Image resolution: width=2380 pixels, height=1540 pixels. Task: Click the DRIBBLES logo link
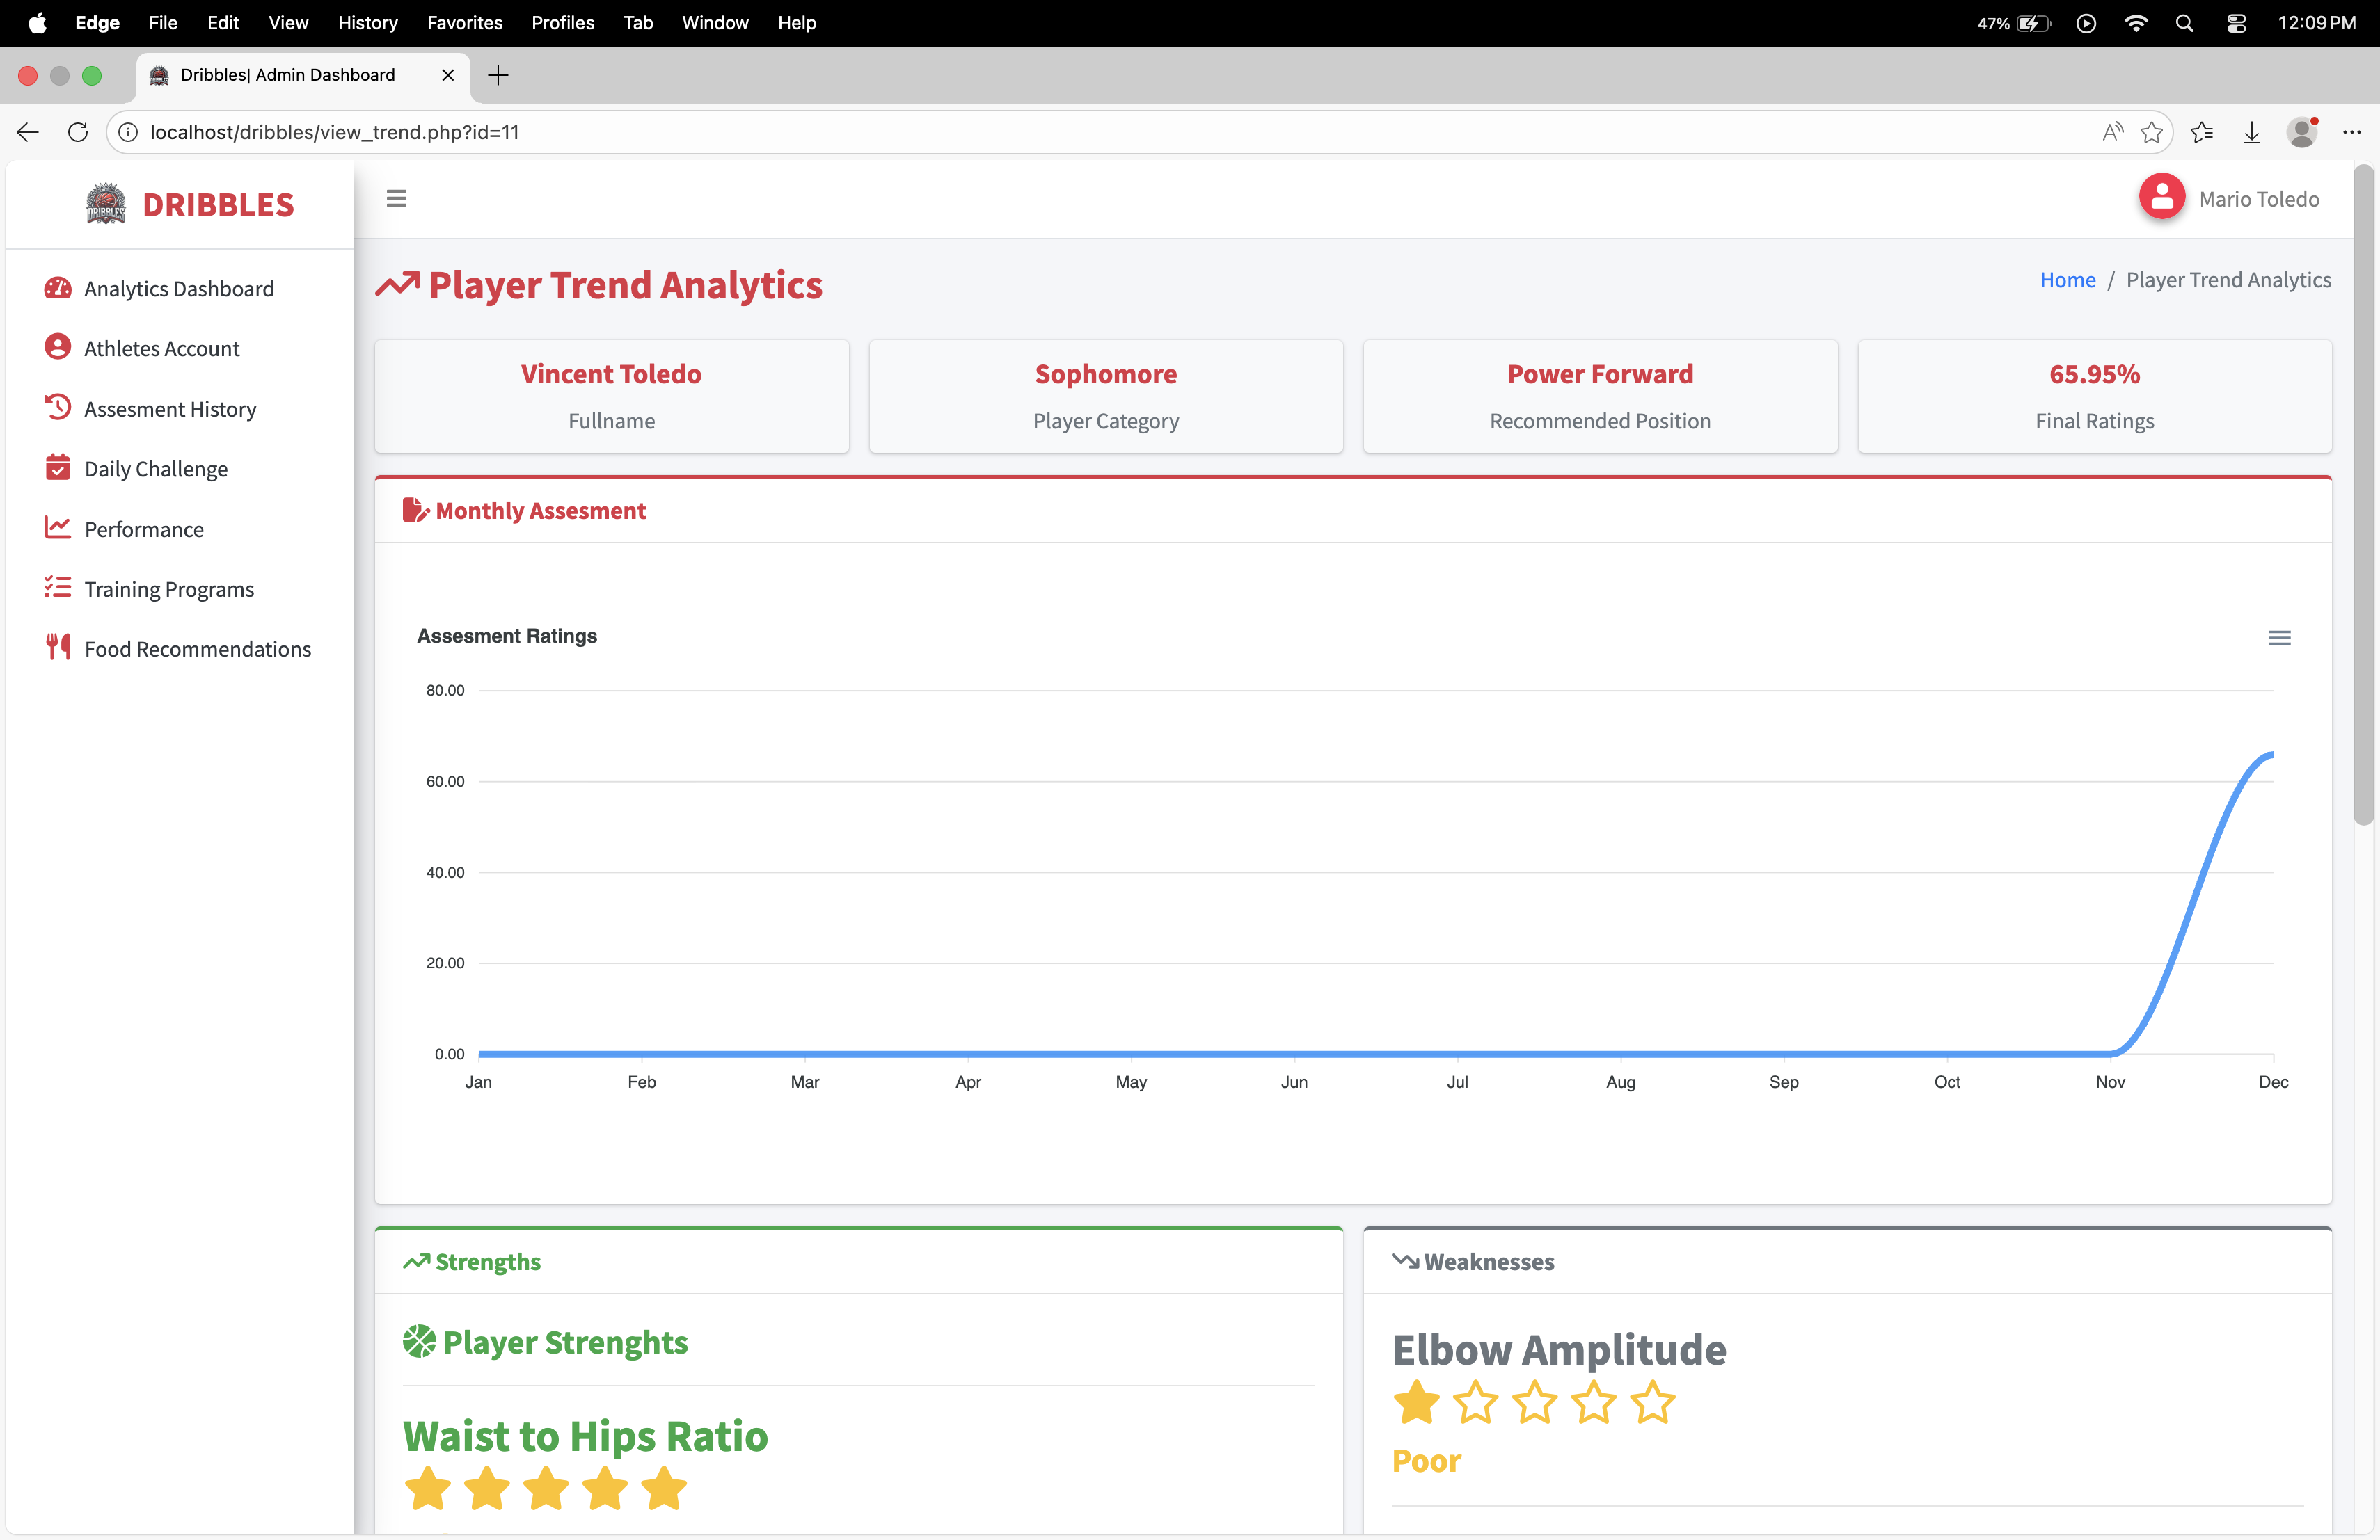190,205
